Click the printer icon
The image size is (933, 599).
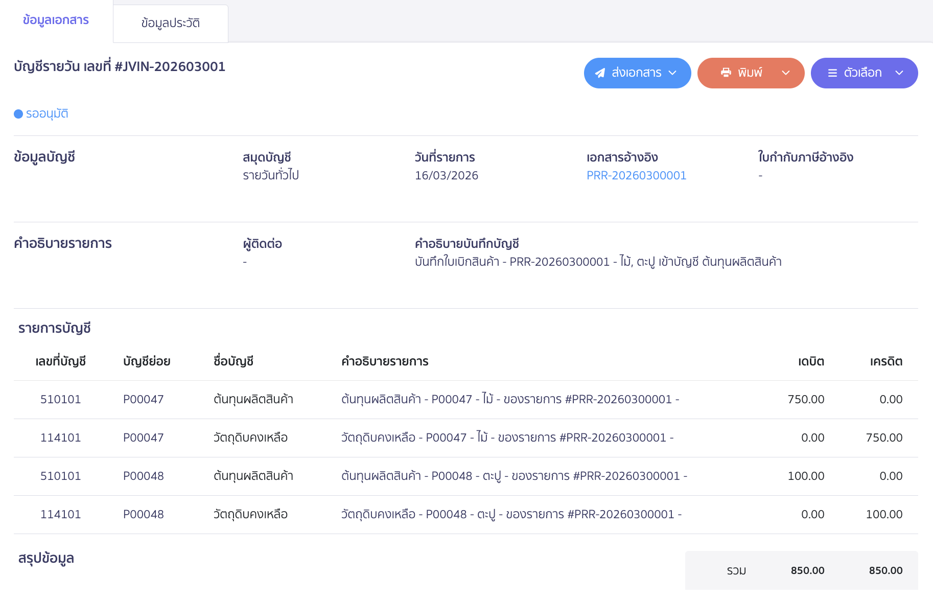coord(726,73)
